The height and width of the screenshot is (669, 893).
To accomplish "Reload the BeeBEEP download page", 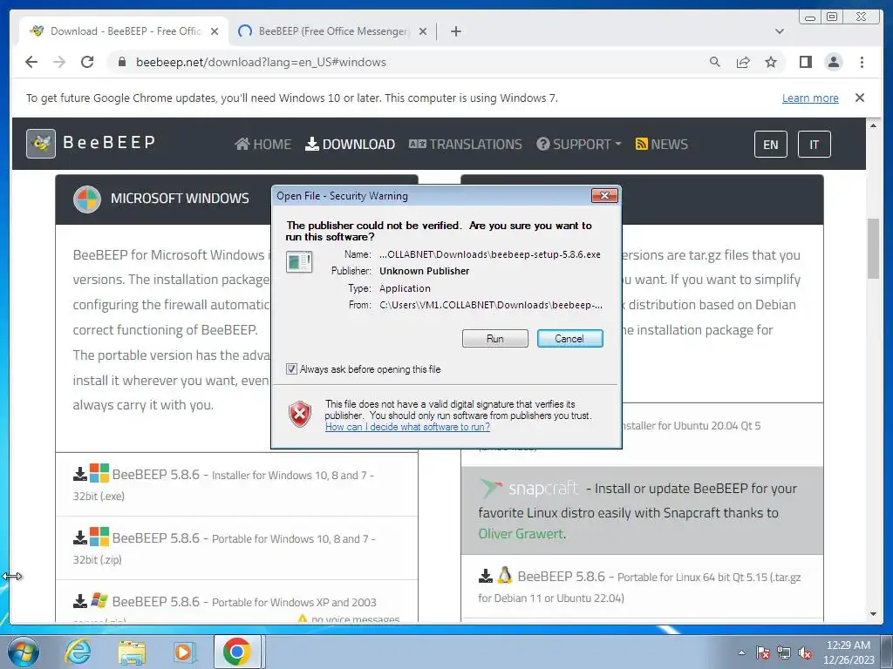I will 87,62.
